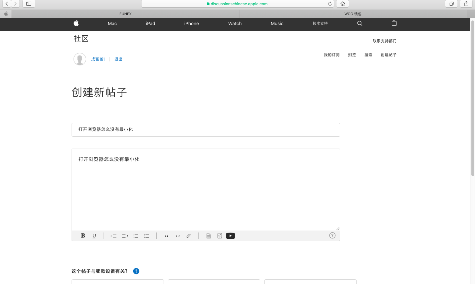
Task: Insert an image into the post
Action: click(220, 236)
